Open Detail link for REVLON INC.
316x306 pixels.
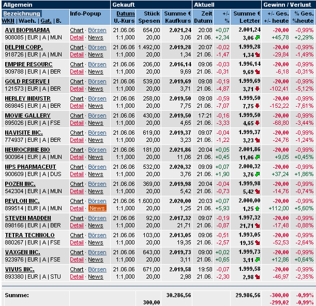(x=77, y=208)
